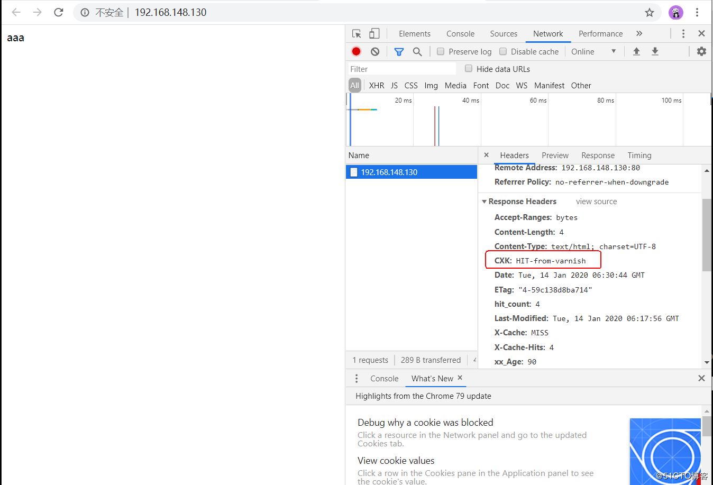713x485 pixels.
Task: Switch to the Console panel tab
Action: pos(460,34)
